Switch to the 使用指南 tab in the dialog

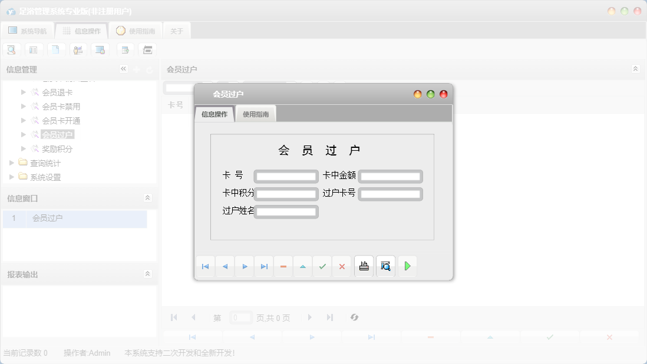[x=257, y=114]
